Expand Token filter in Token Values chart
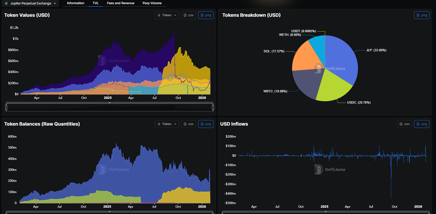This screenshot has width=436, height=214. point(167,15)
